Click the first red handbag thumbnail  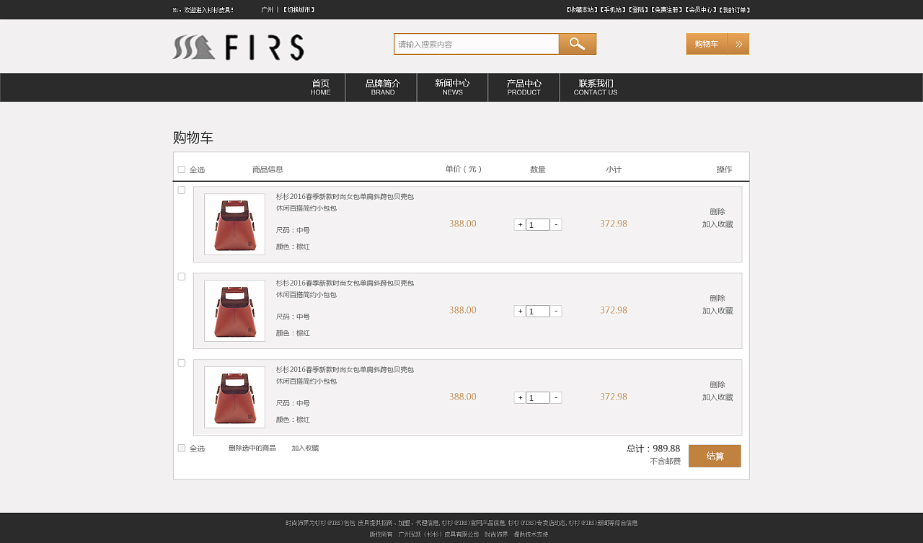pos(234,224)
